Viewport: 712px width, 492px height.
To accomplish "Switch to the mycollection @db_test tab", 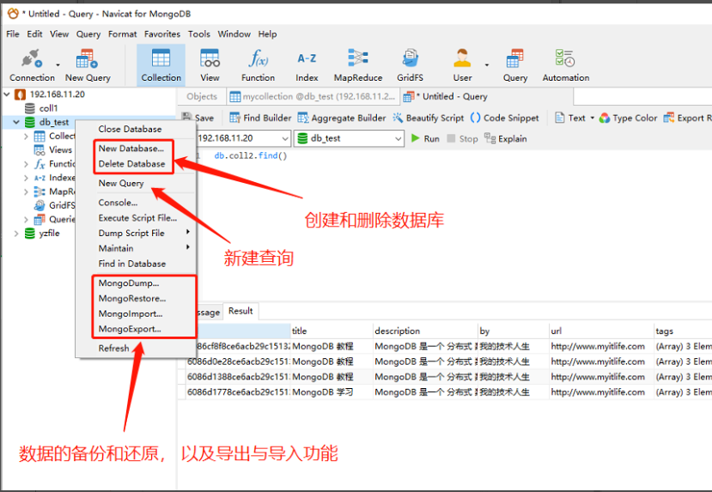I will tap(313, 97).
